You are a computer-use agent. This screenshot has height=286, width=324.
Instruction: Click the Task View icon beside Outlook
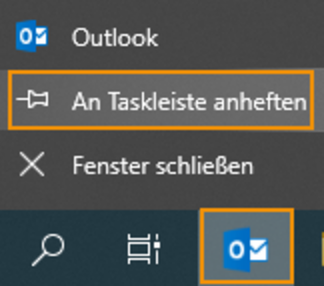[144, 249]
